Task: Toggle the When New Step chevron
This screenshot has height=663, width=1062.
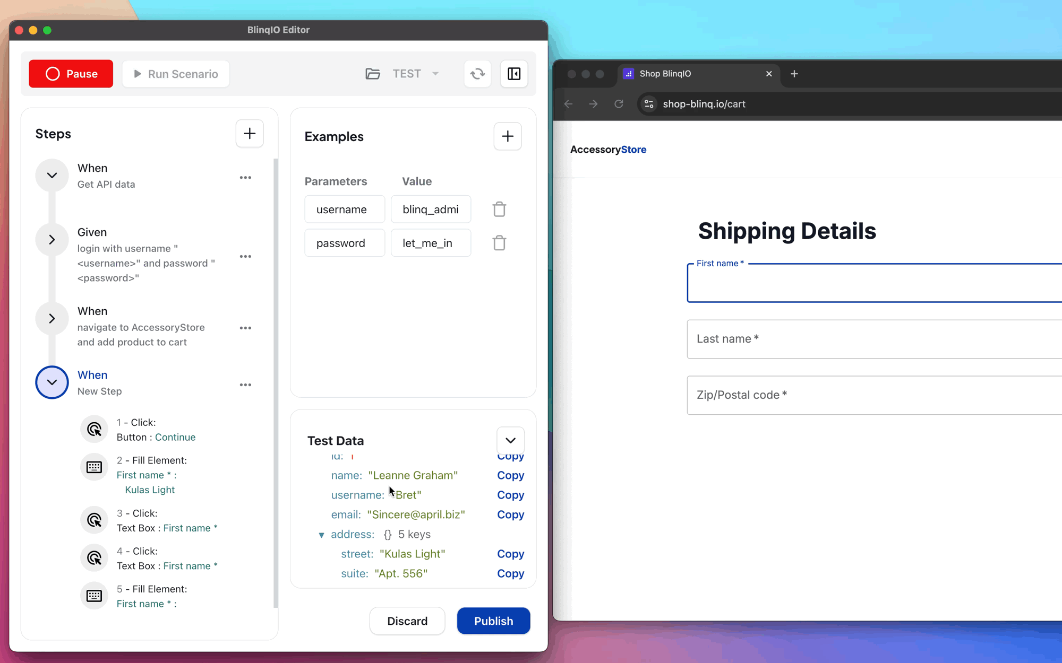Action: click(51, 382)
